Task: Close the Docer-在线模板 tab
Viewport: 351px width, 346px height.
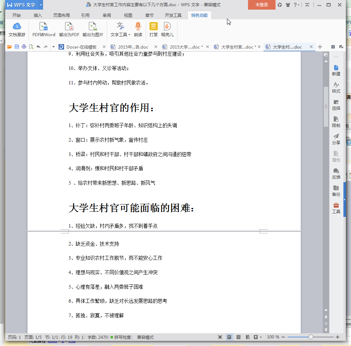Action: 104,46
